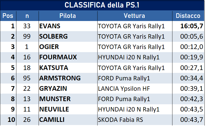Select the 16:05,7 winning time
This screenshot has height=132, width=207.
click(x=191, y=26)
